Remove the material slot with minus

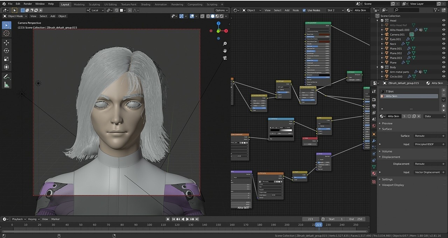coord(444,95)
